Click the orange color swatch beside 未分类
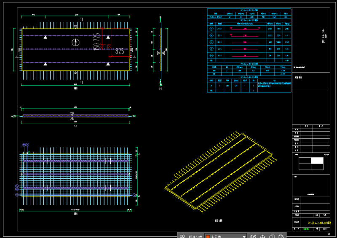Image resolution: width=337 pixels, height=238 pixels. (208, 237)
